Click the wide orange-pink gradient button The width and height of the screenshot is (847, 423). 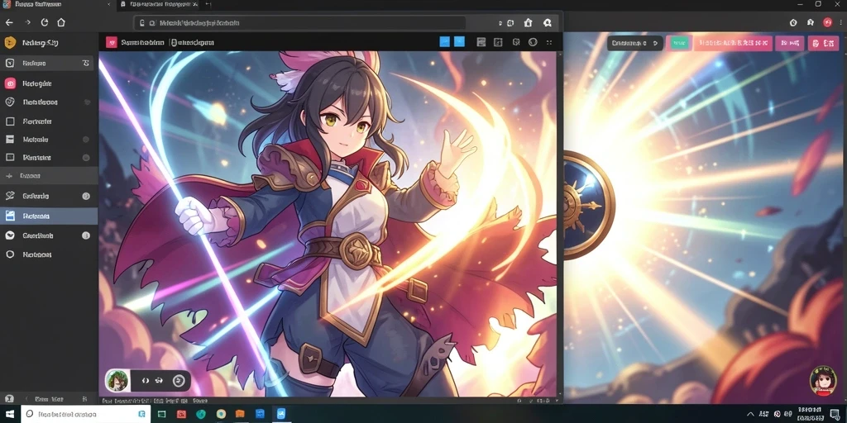[x=733, y=43]
